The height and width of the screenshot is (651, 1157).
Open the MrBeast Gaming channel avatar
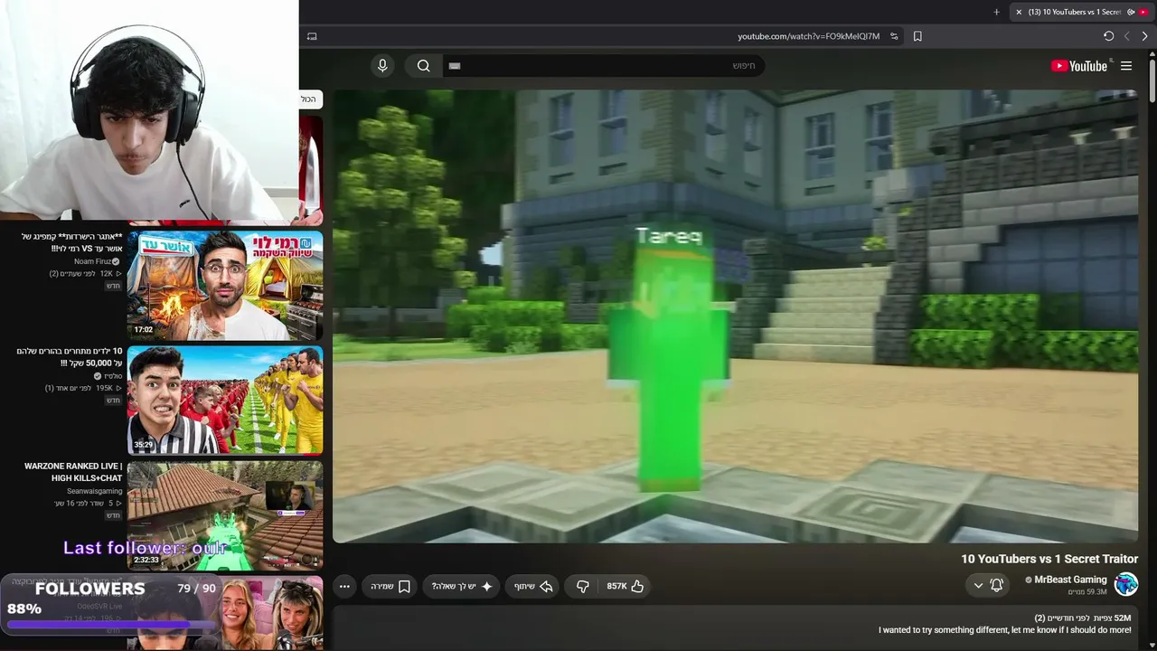point(1125,584)
